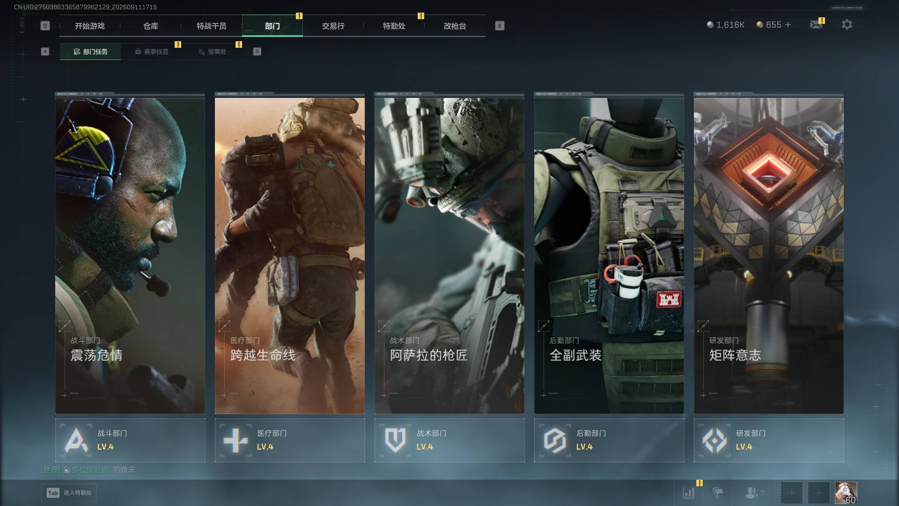Click the 后勤部门 hexagon emblem icon
This screenshot has height=506, width=899.
pos(555,440)
